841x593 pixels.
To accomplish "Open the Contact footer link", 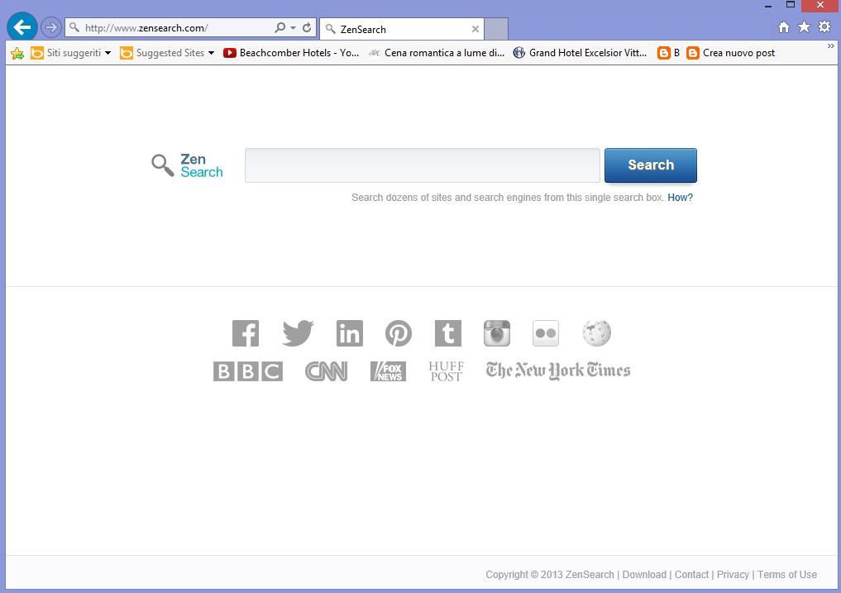I will [x=691, y=575].
